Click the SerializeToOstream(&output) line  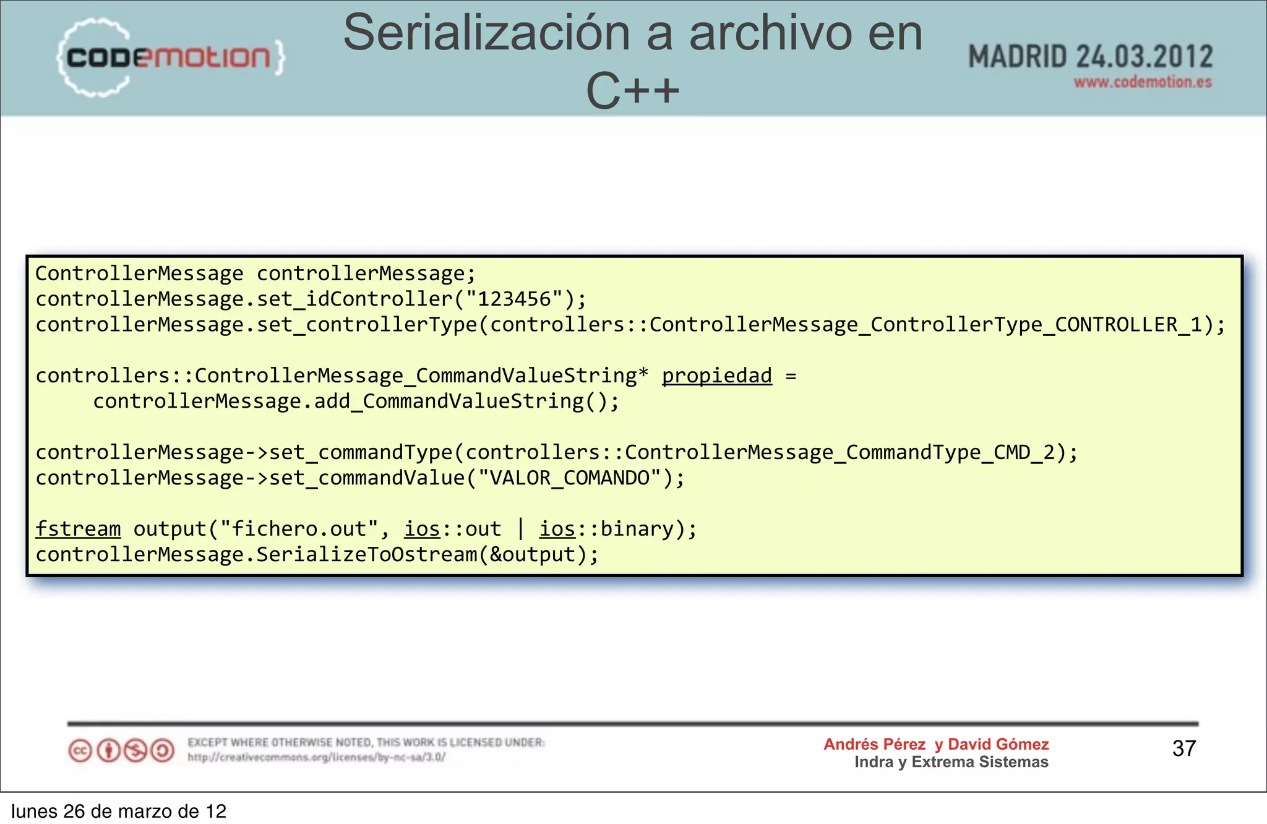click(317, 555)
